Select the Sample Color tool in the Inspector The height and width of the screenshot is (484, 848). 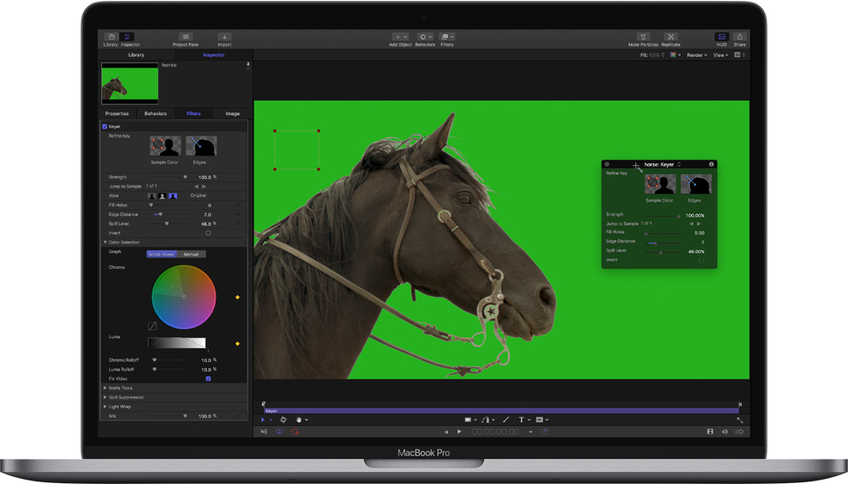tap(165, 146)
